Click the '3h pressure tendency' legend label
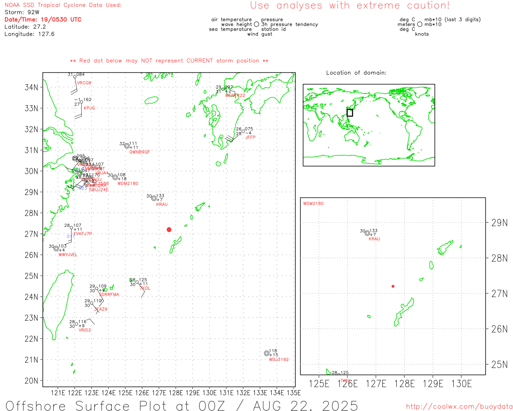Viewport: 513px width, 411px height. (290, 24)
